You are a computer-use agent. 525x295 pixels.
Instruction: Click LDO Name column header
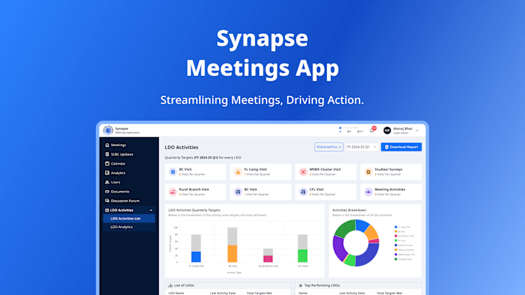176,293
